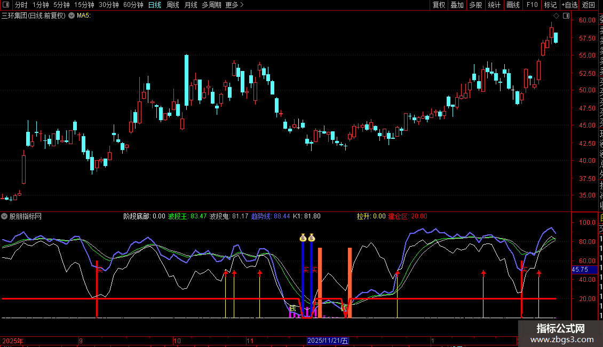Click the 45.75 highlighted value on indicator axis
The height and width of the screenshot is (347, 603).
point(584,270)
